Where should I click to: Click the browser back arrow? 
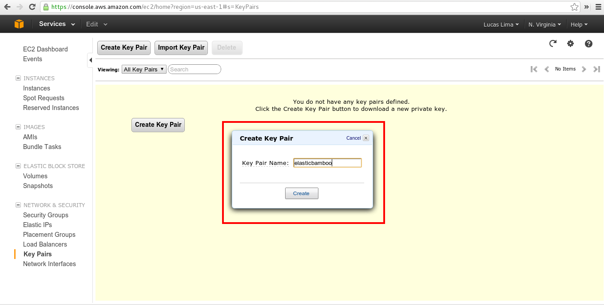click(7, 7)
